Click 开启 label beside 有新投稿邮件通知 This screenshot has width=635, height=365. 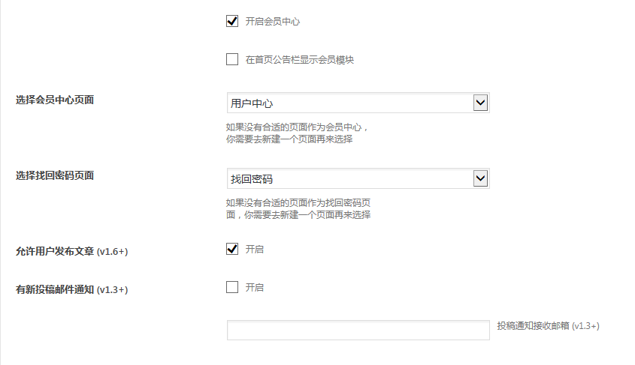[x=255, y=288]
